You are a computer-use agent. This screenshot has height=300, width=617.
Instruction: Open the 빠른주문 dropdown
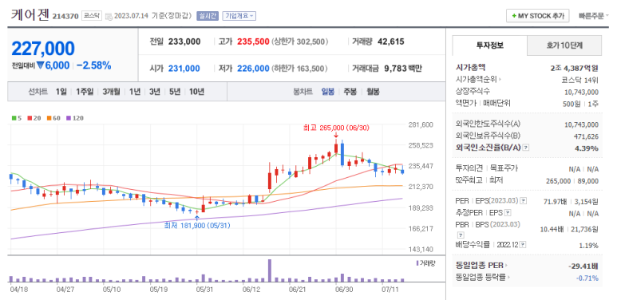coord(593,16)
